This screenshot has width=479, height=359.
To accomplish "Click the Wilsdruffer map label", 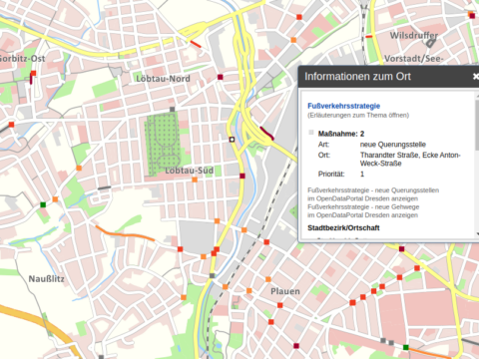I will 414,35.
